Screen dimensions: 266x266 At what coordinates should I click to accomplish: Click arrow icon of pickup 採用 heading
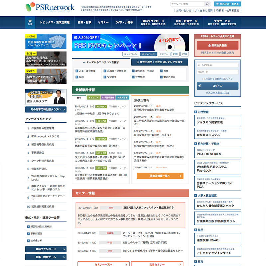click(196, 230)
